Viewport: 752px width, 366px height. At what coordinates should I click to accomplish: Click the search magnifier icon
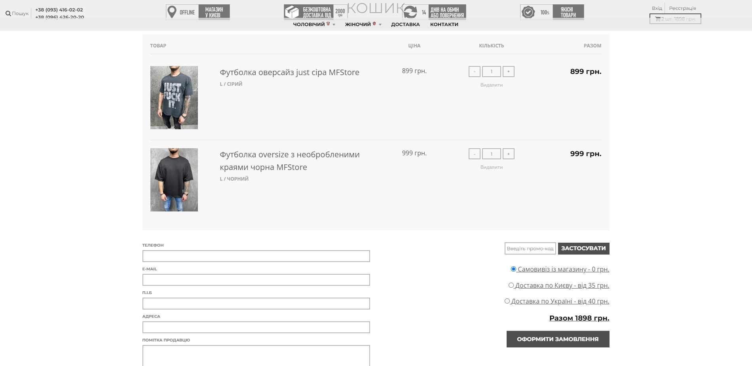click(x=8, y=13)
